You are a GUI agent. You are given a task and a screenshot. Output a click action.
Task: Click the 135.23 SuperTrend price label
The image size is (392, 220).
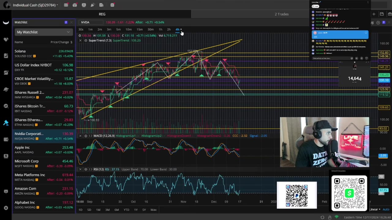pos(384,75)
